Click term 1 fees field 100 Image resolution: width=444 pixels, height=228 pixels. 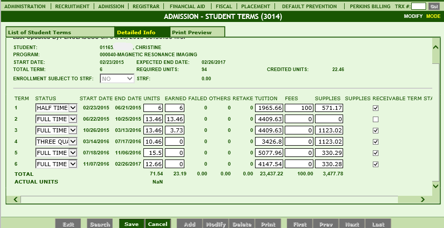299,108
